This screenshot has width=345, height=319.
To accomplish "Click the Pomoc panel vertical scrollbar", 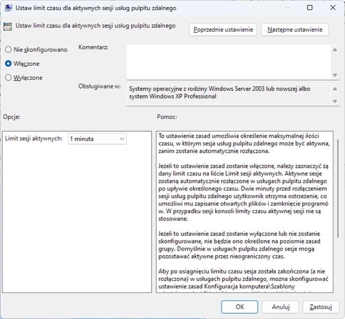I will [338, 188].
